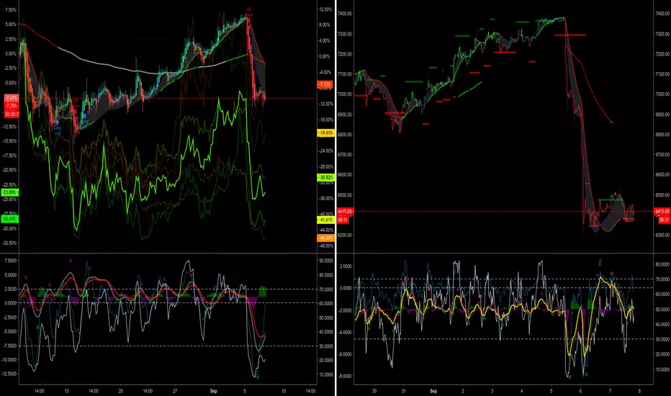The height and width of the screenshot is (396, 671).
Task: Click the Sep date label on left chart
Action: [x=214, y=391]
